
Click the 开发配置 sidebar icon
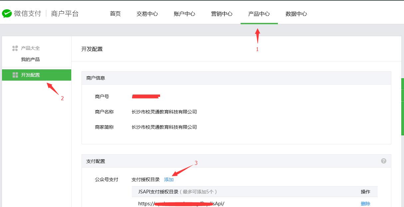click(x=15, y=75)
